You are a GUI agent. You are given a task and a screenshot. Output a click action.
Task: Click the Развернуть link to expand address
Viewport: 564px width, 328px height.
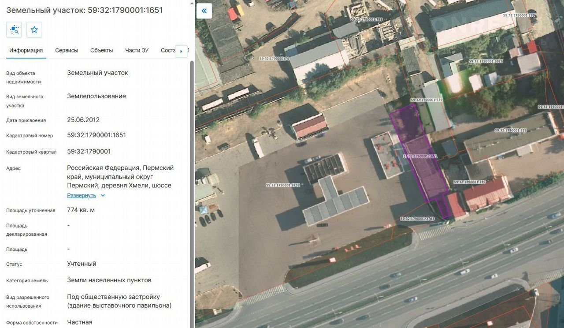coord(82,195)
